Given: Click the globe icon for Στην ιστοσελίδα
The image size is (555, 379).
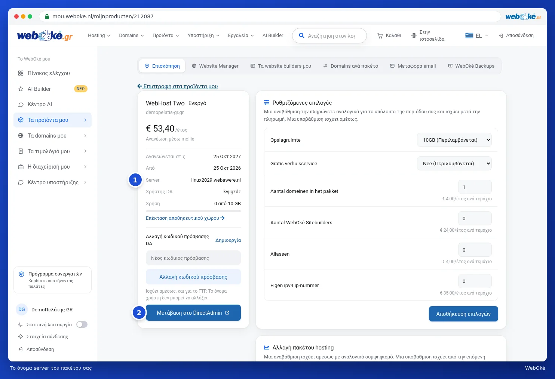Looking at the screenshot, I should pyautogui.click(x=414, y=36).
